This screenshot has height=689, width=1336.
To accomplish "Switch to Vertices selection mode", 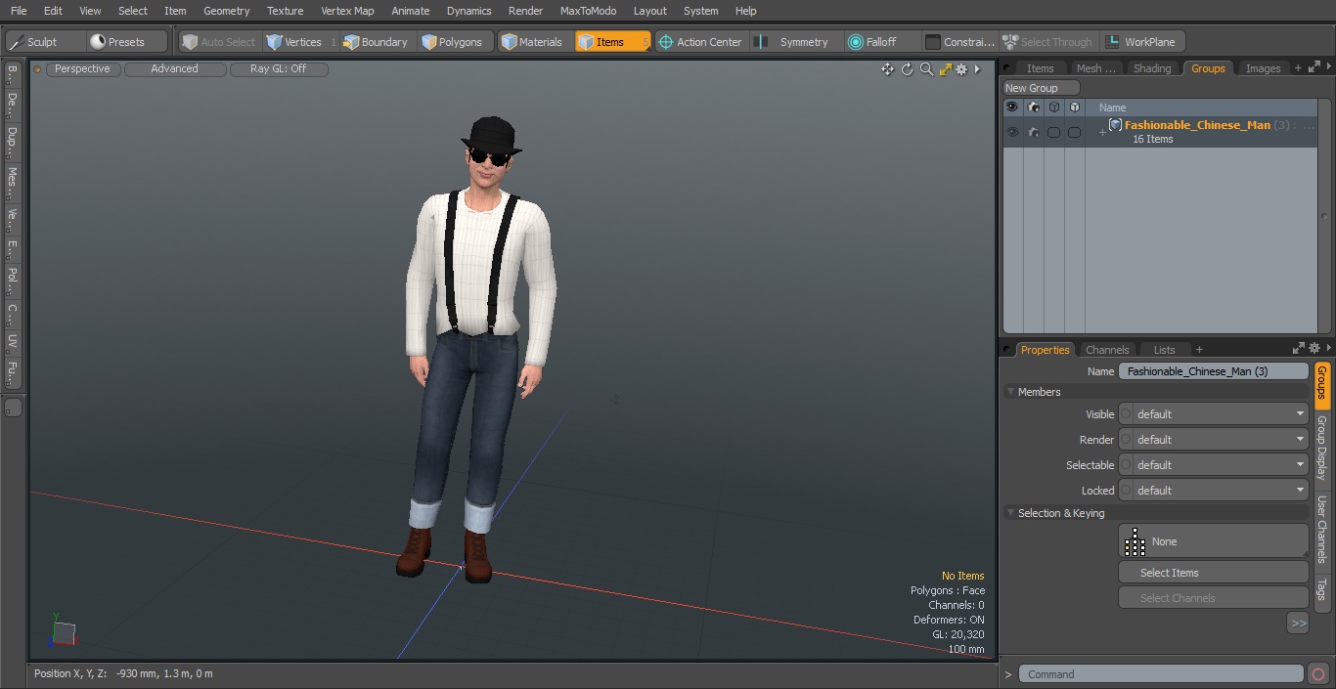I will (x=300, y=42).
